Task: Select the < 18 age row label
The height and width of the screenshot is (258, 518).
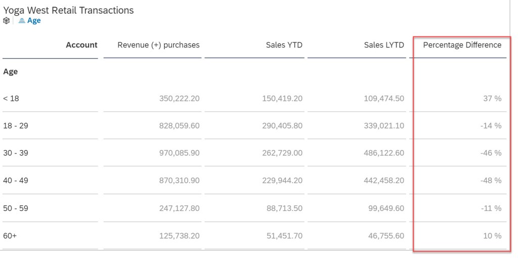Action: point(11,98)
